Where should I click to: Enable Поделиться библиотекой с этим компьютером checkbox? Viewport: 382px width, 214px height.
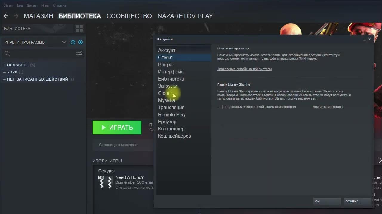point(220,107)
